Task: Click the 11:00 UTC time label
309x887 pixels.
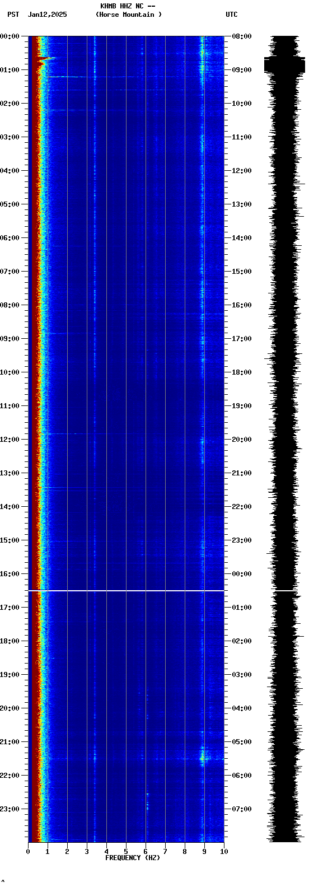Action: click(x=242, y=137)
